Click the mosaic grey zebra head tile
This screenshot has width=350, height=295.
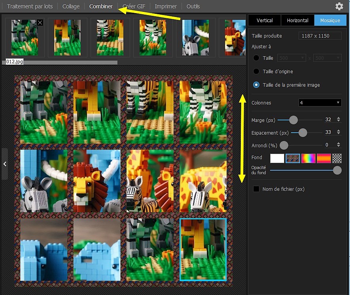(44, 181)
